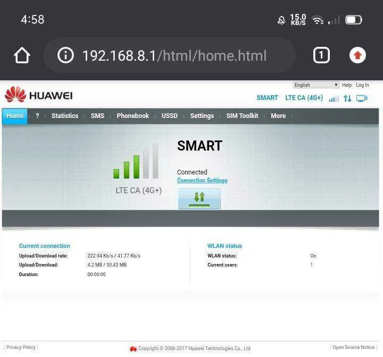Open the SIM Toolkit tab

point(242,116)
